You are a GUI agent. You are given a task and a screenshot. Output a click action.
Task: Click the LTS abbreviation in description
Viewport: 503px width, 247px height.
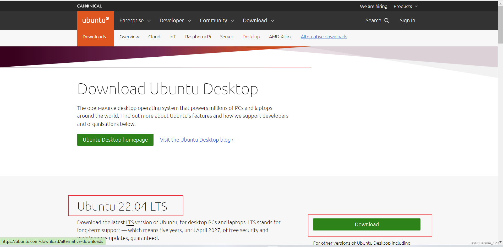tap(130, 222)
